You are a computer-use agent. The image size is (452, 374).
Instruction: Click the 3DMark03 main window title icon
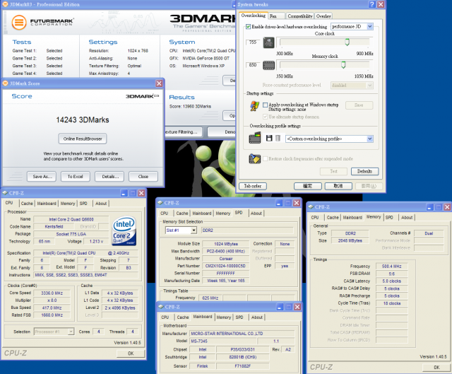(x=5, y=4)
